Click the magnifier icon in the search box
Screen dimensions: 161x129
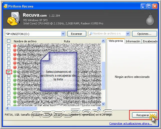(x=91, y=34)
